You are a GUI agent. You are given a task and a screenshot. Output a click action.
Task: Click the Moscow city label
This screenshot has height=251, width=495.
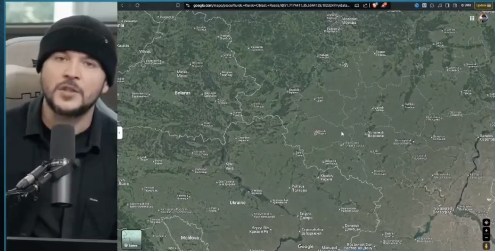tap(349, 21)
